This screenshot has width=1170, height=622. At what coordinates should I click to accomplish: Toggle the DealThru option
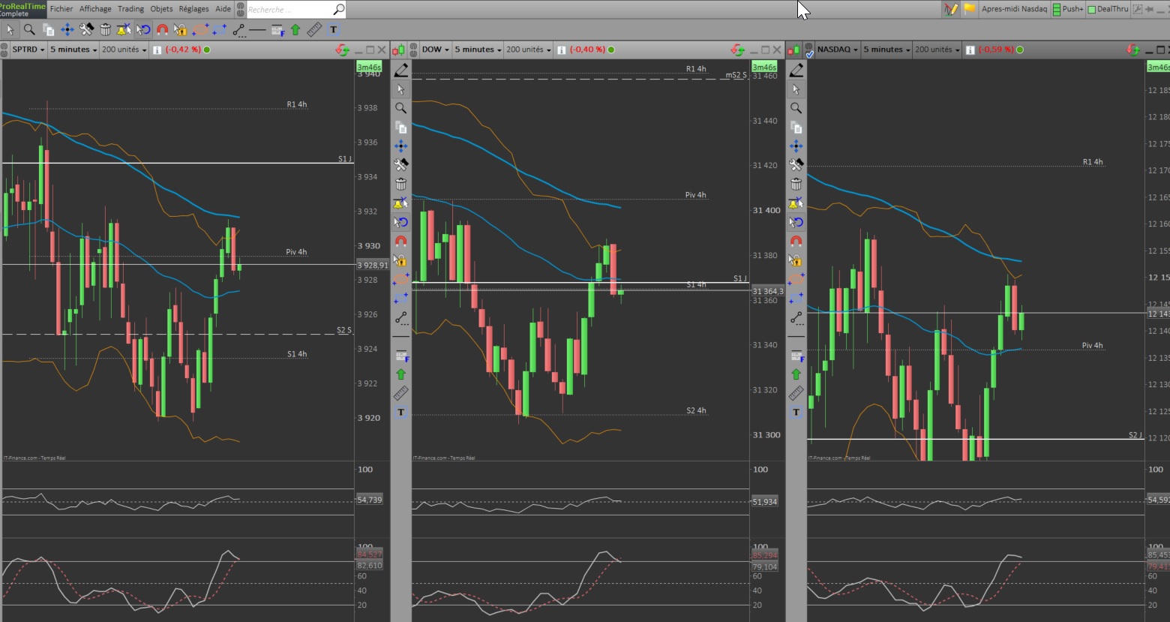pyautogui.click(x=1108, y=9)
